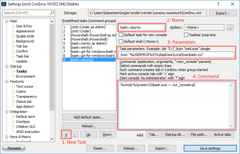Click the ellipsis button next to Hotkey

(x=230, y=28)
